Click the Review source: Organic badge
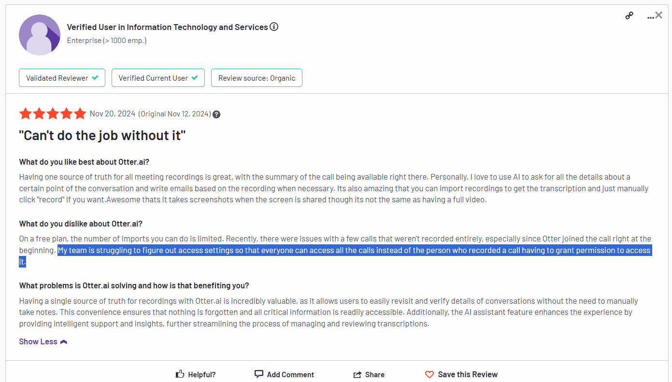Image resolution: width=672 pixels, height=382 pixels. [x=257, y=78]
